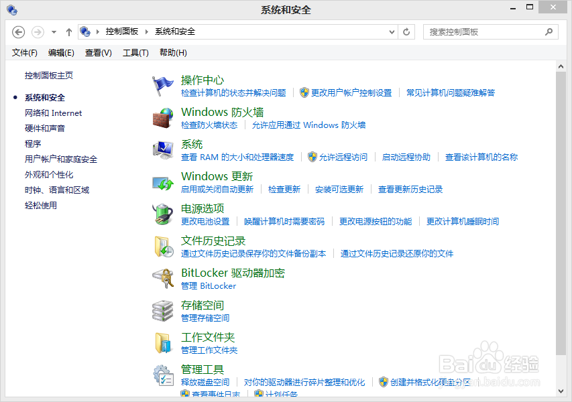Select 程序 category in sidebar

(x=33, y=143)
